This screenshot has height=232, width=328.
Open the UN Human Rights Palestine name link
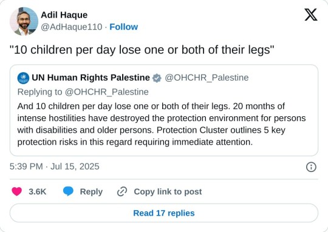click(91, 78)
